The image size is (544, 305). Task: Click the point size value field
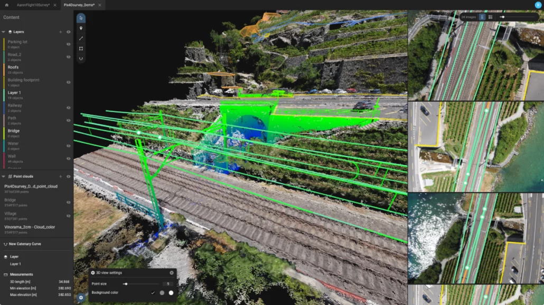click(x=167, y=284)
